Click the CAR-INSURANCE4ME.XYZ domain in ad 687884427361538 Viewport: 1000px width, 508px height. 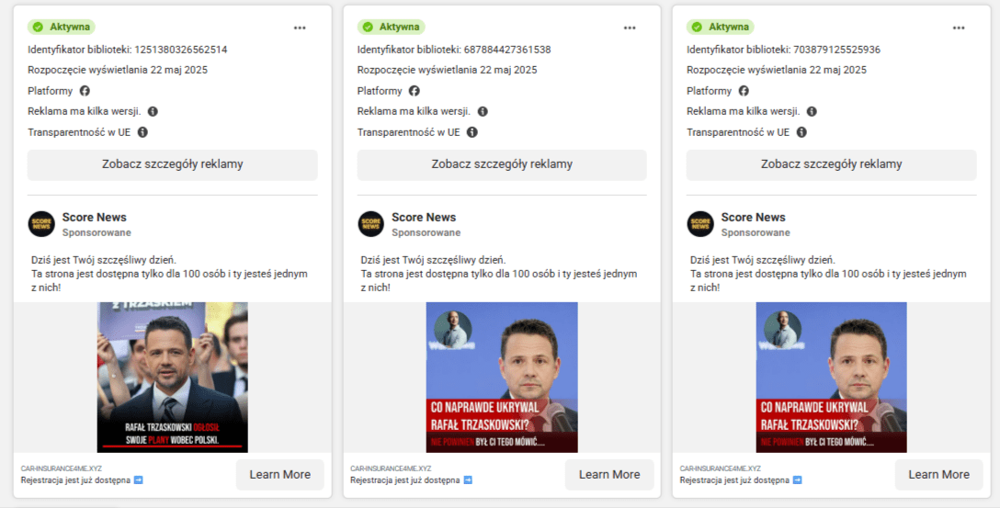click(x=391, y=468)
